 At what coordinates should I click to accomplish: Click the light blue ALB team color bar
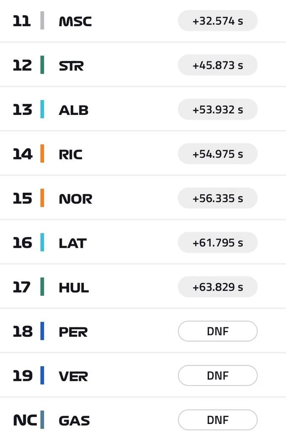point(43,109)
